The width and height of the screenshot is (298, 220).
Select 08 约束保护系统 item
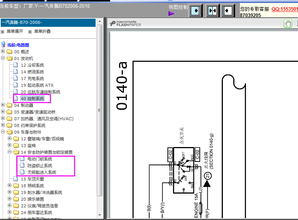(30, 125)
